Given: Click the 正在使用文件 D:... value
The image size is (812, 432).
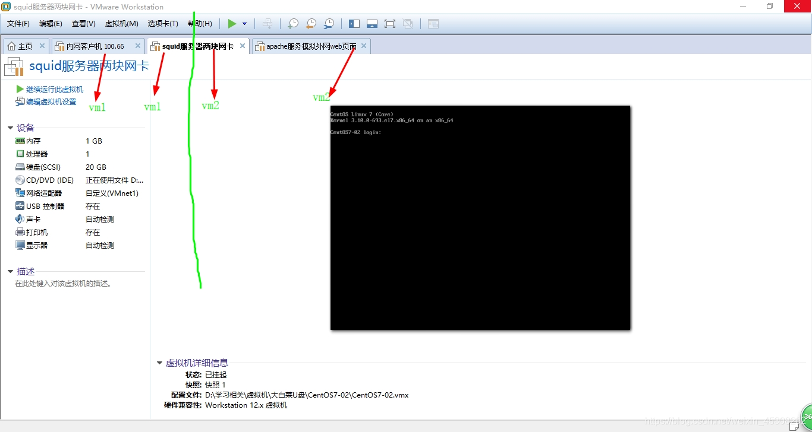Looking at the screenshot, I should [115, 180].
